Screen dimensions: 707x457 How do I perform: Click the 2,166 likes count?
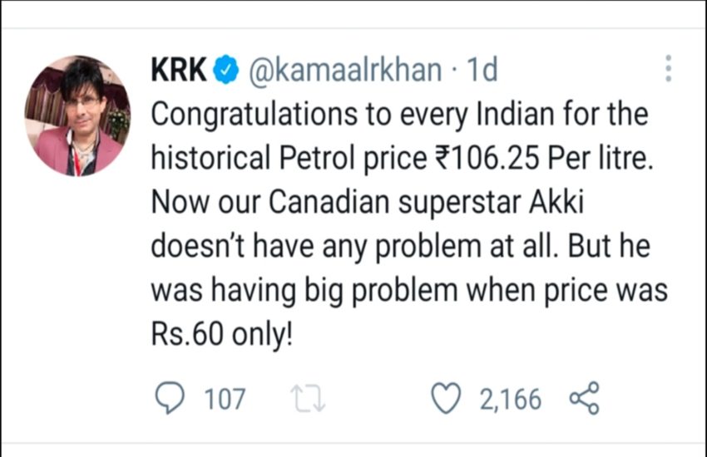click(x=510, y=400)
